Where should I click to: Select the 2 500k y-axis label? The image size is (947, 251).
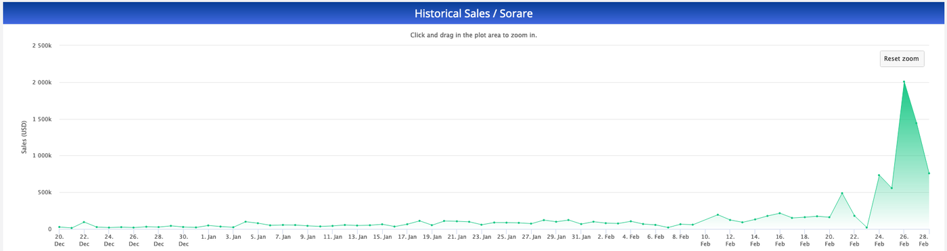coord(42,46)
